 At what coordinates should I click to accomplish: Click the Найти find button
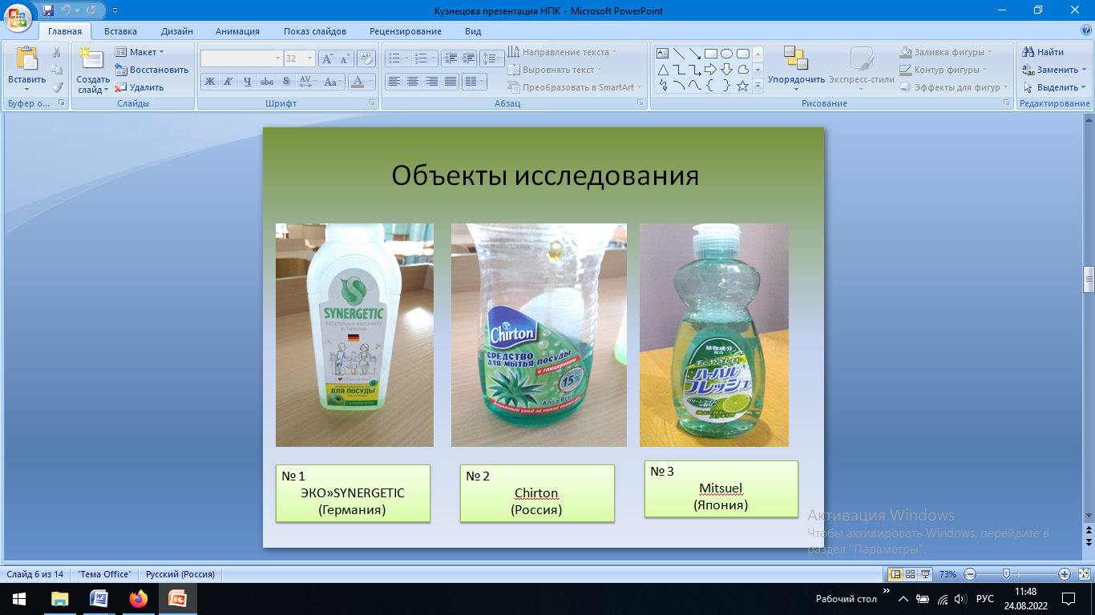click(1044, 52)
